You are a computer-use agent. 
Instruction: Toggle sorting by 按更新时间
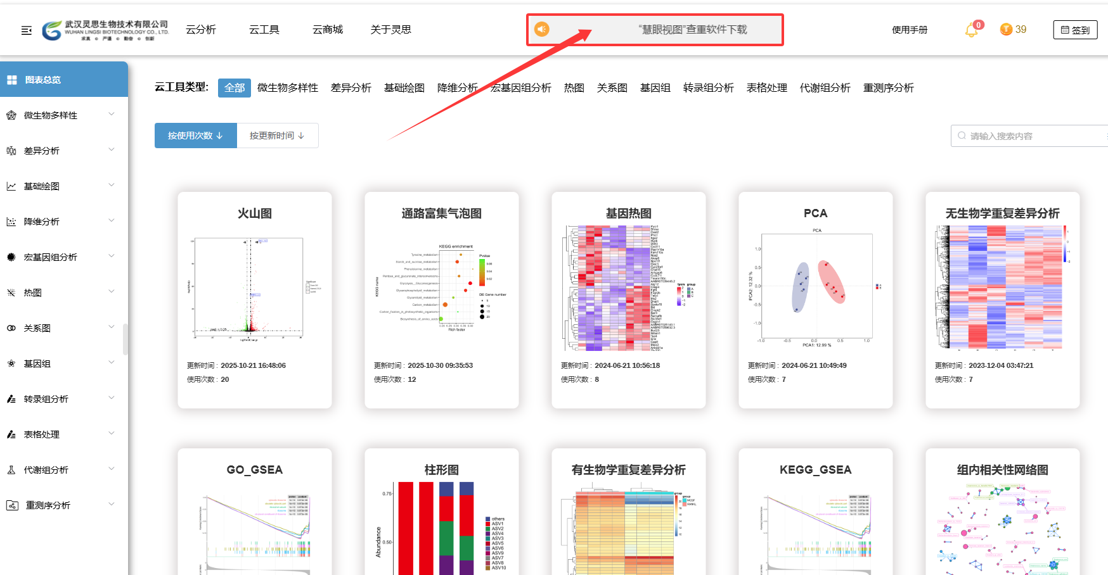point(277,135)
